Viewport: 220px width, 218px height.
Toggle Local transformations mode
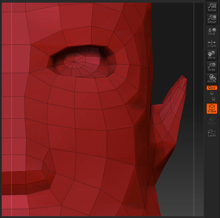point(212,31)
